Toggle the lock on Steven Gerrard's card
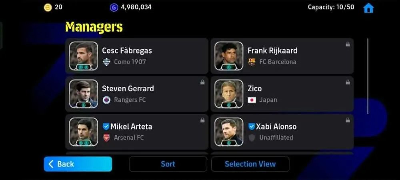 pyautogui.click(x=202, y=82)
